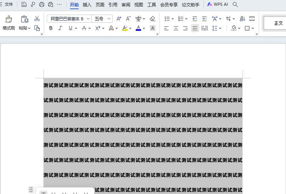Open paragraph dialog launcher arrow
This screenshot has width=286, height=194.
tap(257, 34)
